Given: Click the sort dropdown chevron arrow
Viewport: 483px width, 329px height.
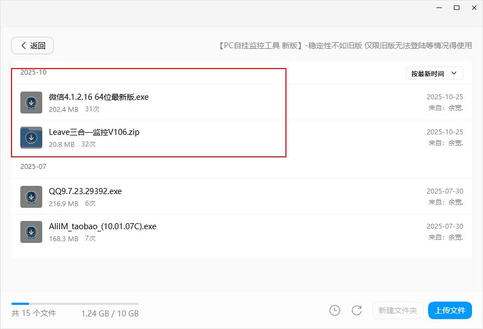Looking at the screenshot, I should 454,73.
